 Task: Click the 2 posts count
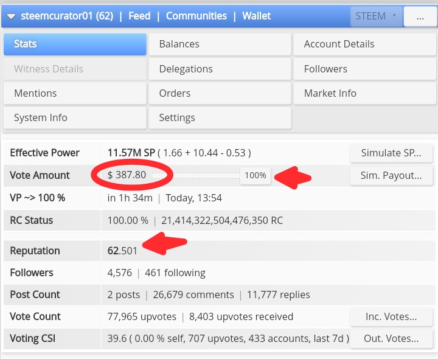[x=123, y=295]
